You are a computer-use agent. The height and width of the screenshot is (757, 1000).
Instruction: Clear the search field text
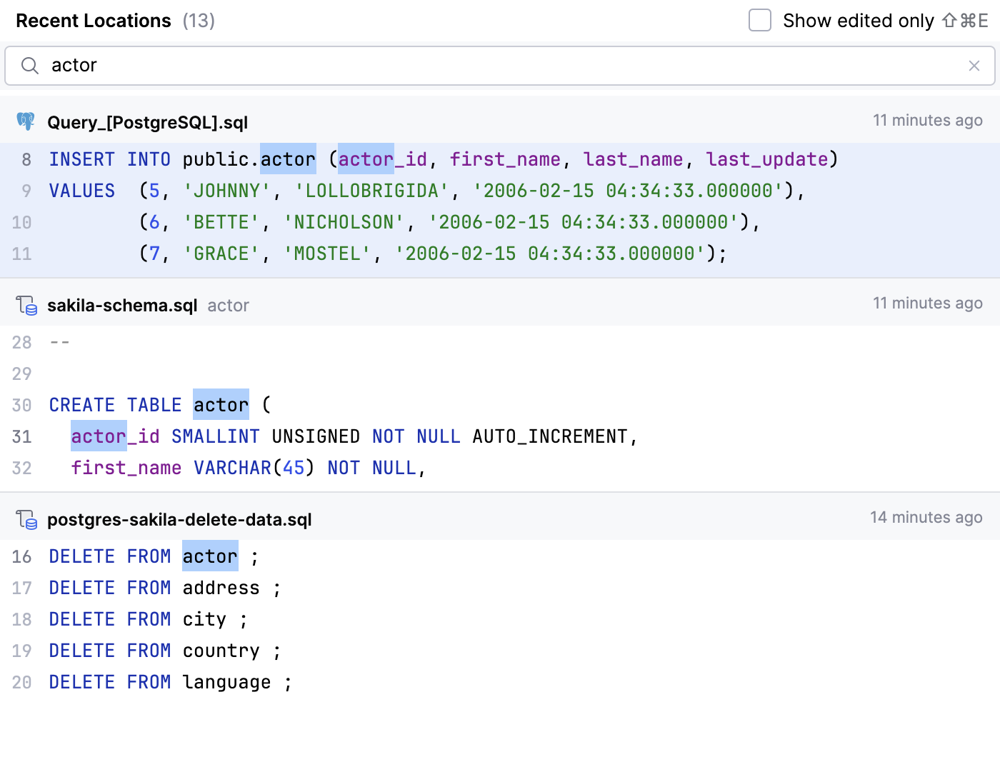coord(974,66)
